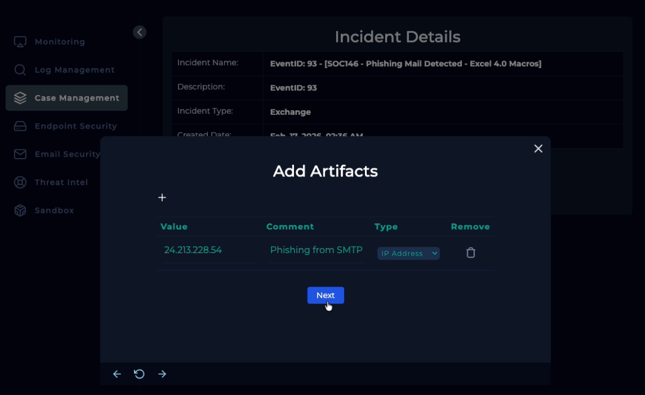Click the Monitoring sidebar icon
The image size is (645, 395).
click(x=20, y=42)
